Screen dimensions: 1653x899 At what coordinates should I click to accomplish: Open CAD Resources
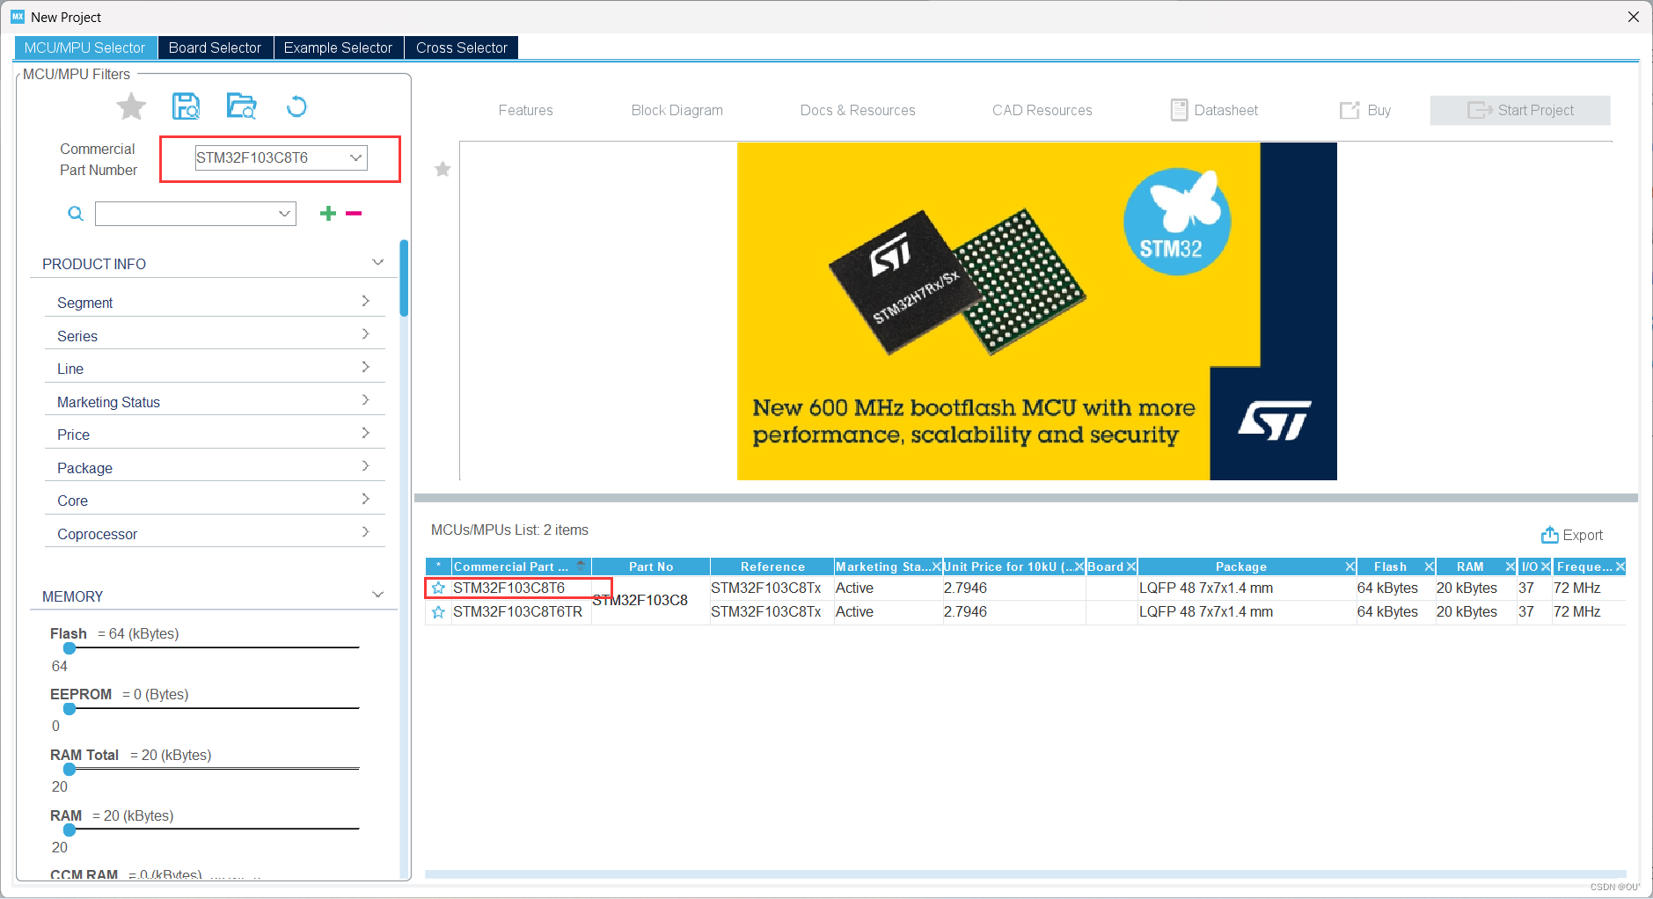(x=1042, y=110)
